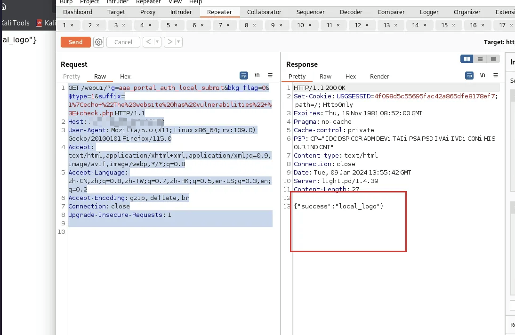This screenshot has height=335, width=515.
Task: Open the Collaborator tab
Action: tap(264, 12)
